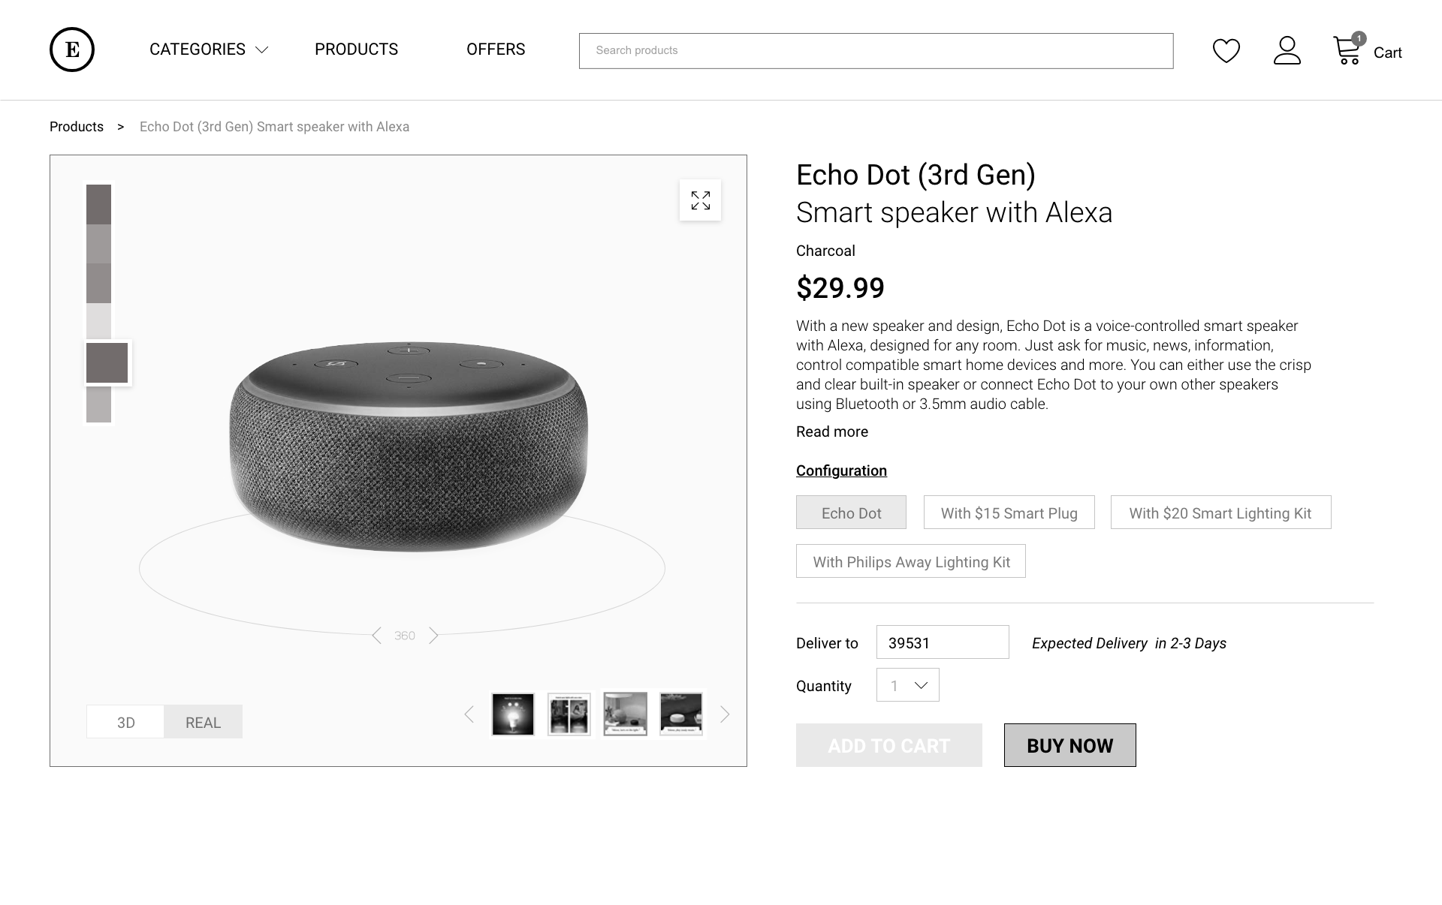Pick the top dark color swatch
The width and height of the screenshot is (1442, 905).
click(x=98, y=204)
